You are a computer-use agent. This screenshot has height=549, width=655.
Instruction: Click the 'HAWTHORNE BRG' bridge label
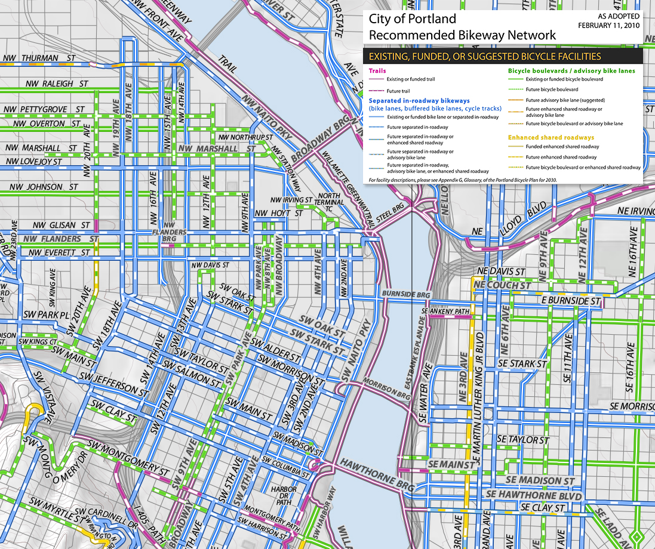click(377, 474)
